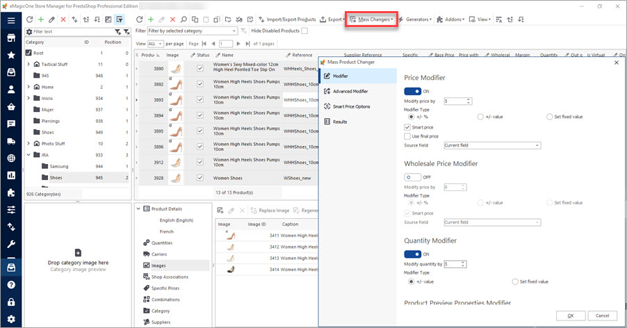The height and width of the screenshot is (328, 627).
Task: Open the store icon in the sidebar
Action: [x=11, y=38]
